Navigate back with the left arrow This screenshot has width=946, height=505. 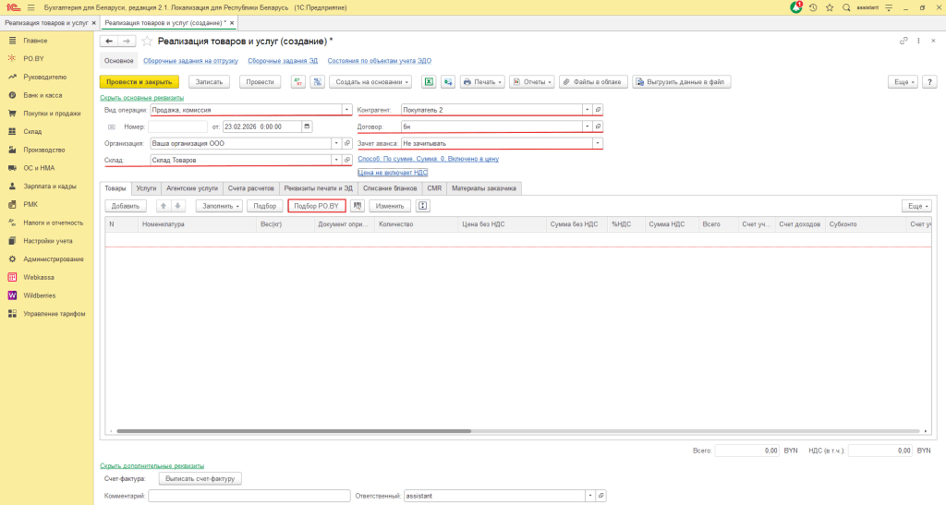109,42
